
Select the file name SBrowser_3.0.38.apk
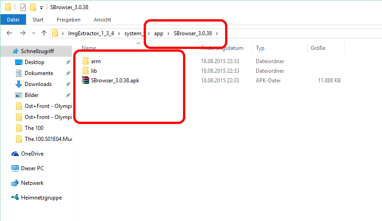115,81
